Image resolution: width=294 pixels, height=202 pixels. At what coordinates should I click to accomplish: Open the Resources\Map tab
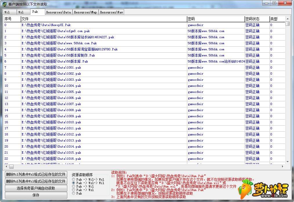pos(85,12)
